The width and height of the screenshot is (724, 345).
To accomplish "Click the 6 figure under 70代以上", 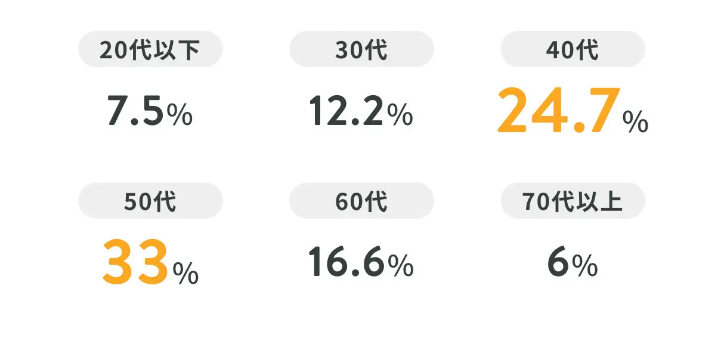I will [x=558, y=263].
